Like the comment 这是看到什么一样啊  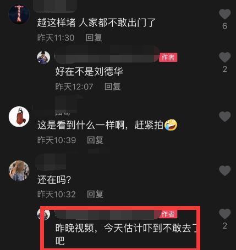tap(224, 116)
